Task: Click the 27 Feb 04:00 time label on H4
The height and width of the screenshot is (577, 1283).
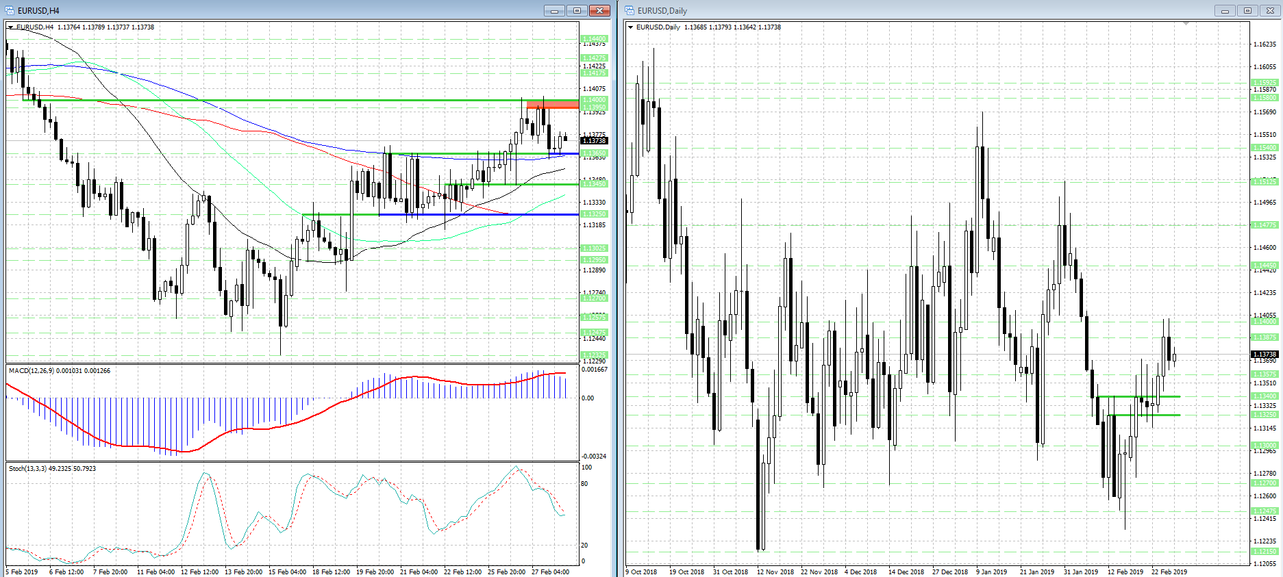Action: (550, 572)
